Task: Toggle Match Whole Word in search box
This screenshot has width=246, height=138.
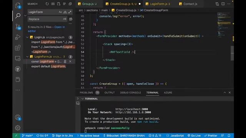Action: 65,12
